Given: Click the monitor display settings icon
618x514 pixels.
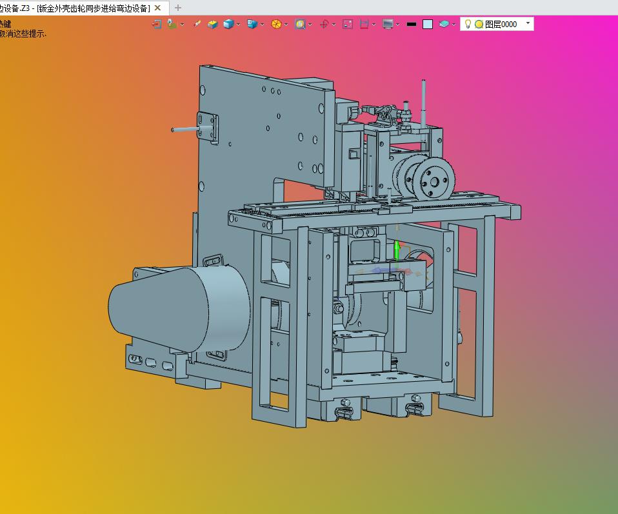Looking at the screenshot, I should pyautogui.click(x=388, y=25).
